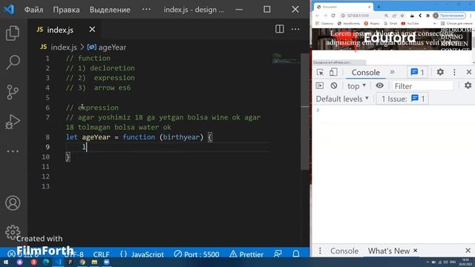Click Port : 5500 Live Server status
This screenshot has height=267, width=475.
click(197, 254)
